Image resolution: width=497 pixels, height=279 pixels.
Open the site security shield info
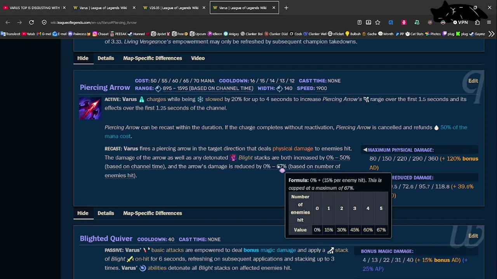coord(44,22)
